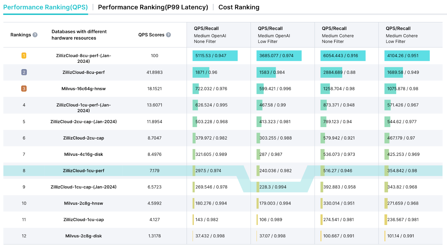
Task: Click the rank number 12
Action: pos(24,236)
